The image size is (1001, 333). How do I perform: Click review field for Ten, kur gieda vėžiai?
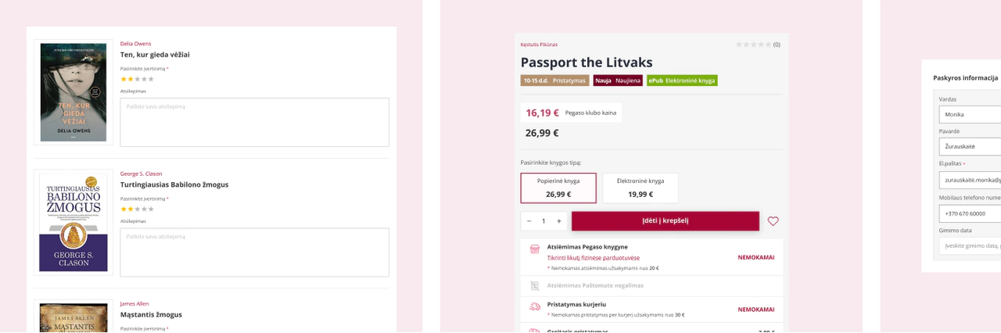[x=254, y=122]
